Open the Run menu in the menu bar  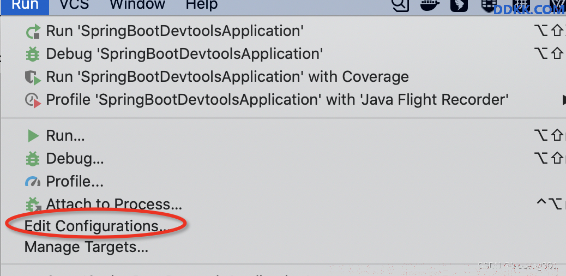(x=25, y=5)
